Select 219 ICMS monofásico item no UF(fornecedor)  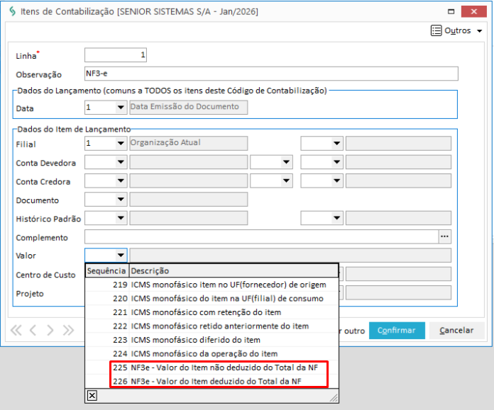(212, 285)
